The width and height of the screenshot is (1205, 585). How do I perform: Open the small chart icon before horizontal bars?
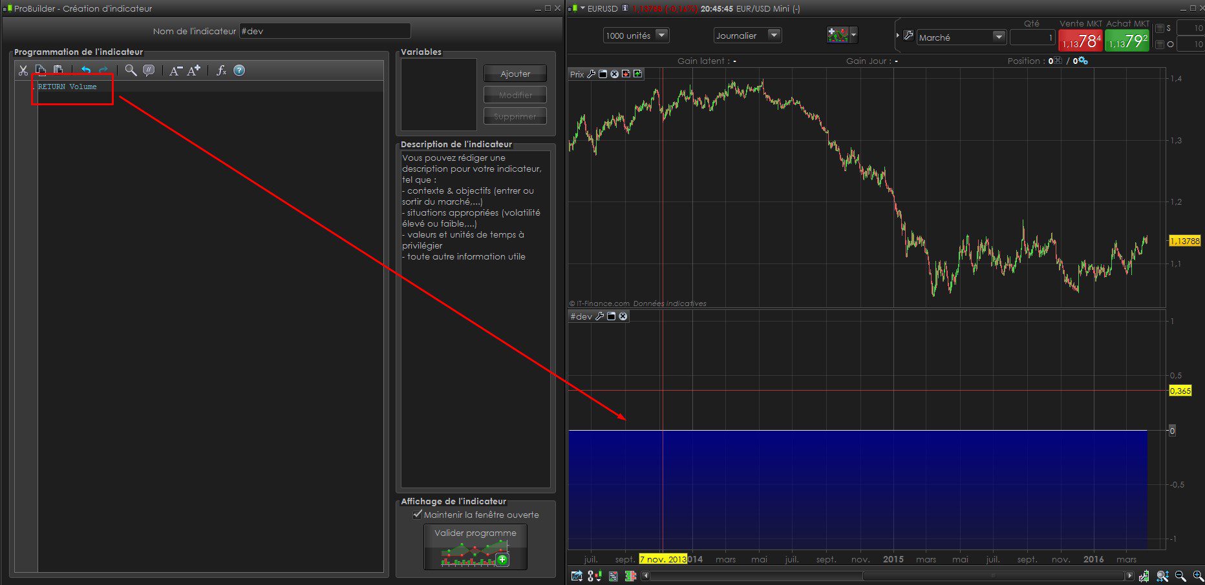[x=613, y=576]
